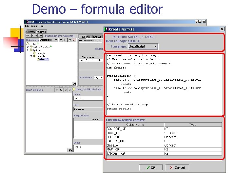
Task: Select class_A in the class tree
Action: 41,53
